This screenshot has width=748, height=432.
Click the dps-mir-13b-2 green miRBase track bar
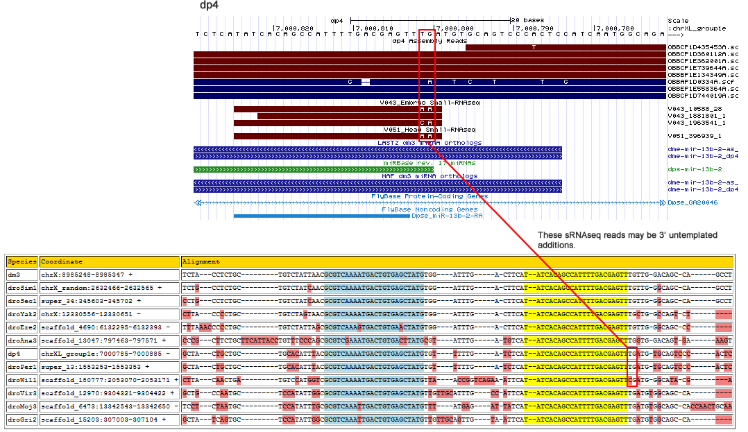(x=312, y=169)
